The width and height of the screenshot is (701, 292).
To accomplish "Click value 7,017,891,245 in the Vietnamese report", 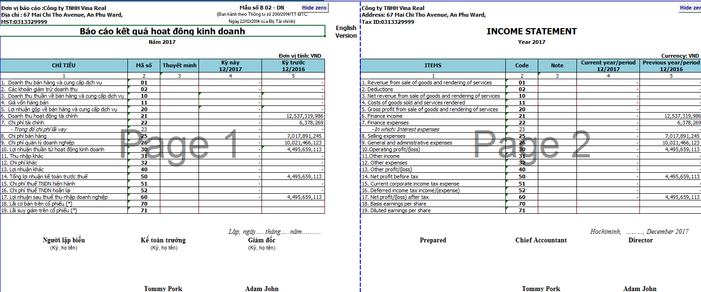I will point(304,136).
